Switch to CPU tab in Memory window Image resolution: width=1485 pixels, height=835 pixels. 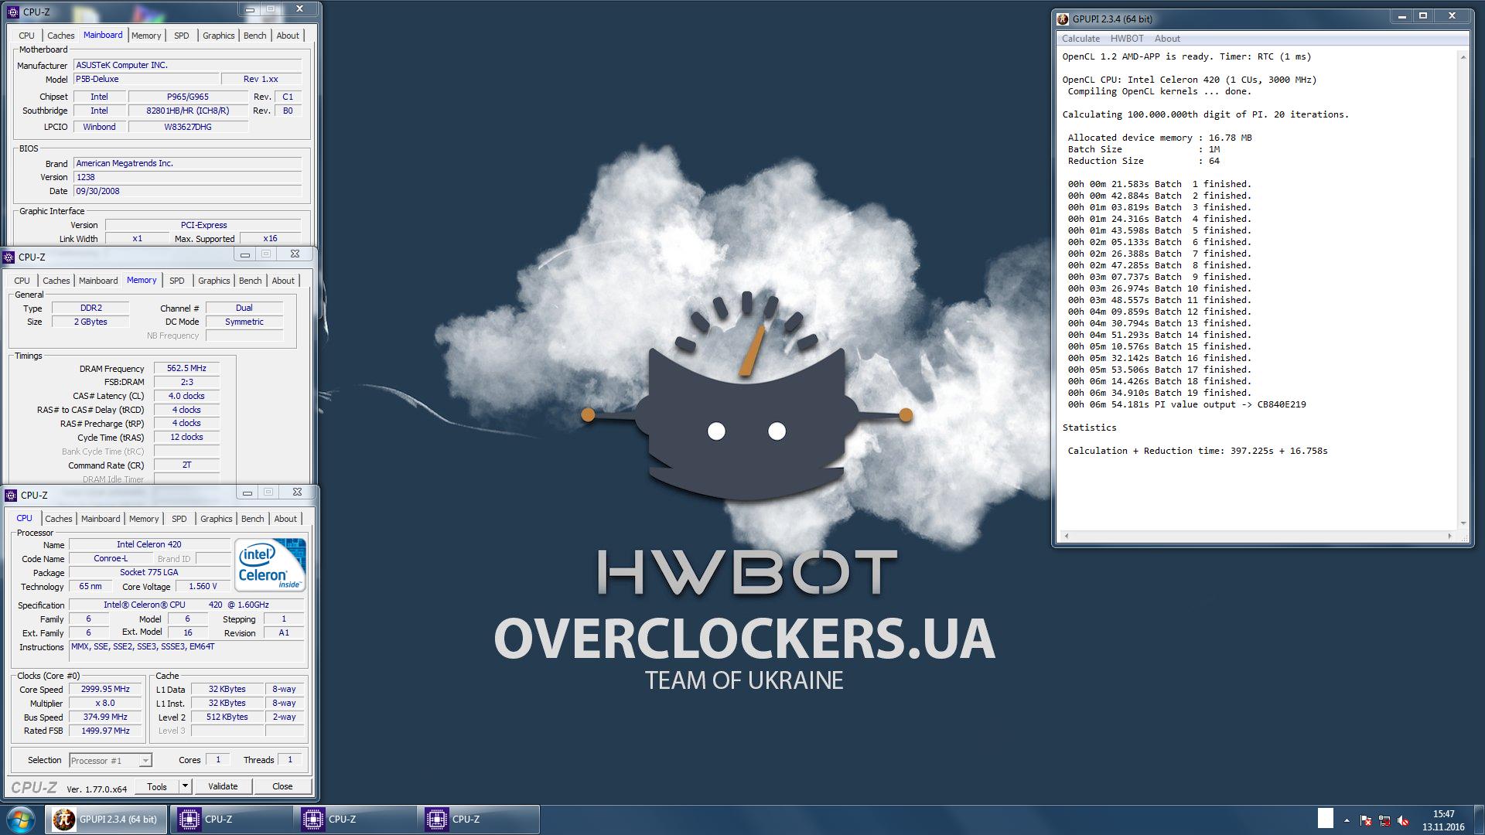coord(22,281)
